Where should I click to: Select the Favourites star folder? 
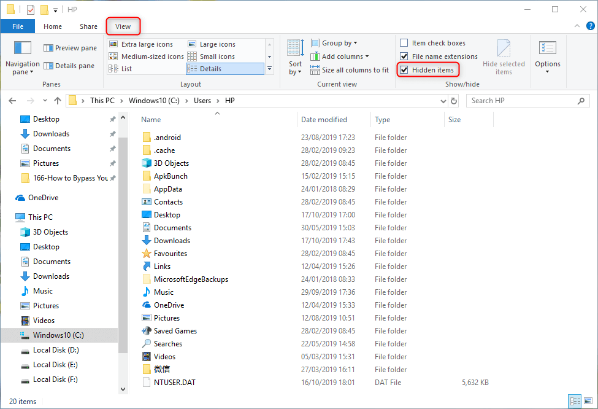(164, 254)
